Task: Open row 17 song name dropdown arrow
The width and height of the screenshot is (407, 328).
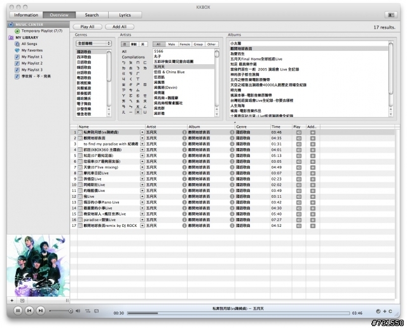Action: [142, 226]
